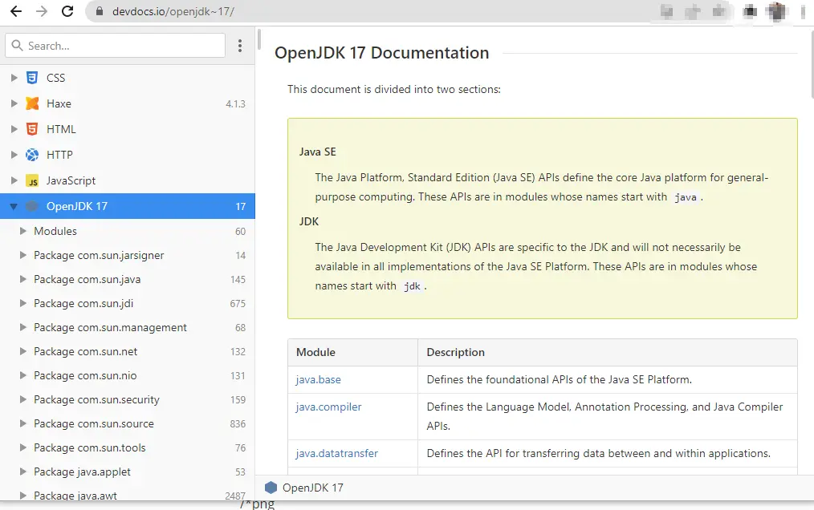Viewport: 814px width, 510px height.
Task: Expand the HTTP docs tree
Action: pos(14,155)
